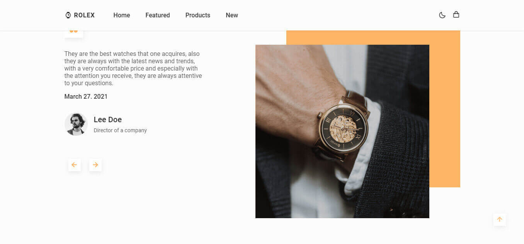Click the Lee Doe reviewer name
Viewport: 524px width, 244px height.
[x=108, y=119]
